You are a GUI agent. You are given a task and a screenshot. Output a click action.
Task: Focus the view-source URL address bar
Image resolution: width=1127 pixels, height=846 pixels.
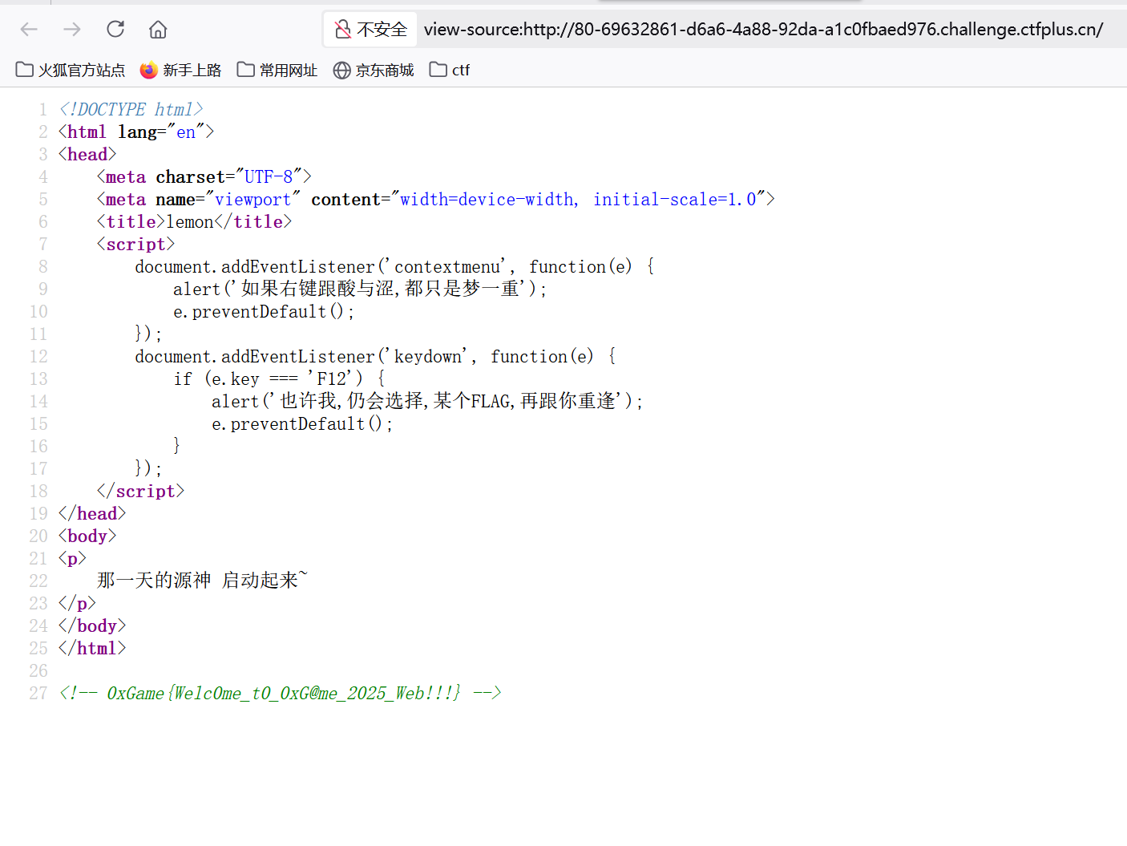(761, 30)
